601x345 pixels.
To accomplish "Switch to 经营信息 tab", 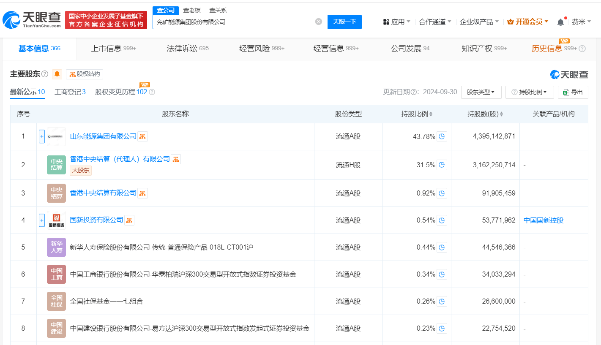I will [336, 49].
